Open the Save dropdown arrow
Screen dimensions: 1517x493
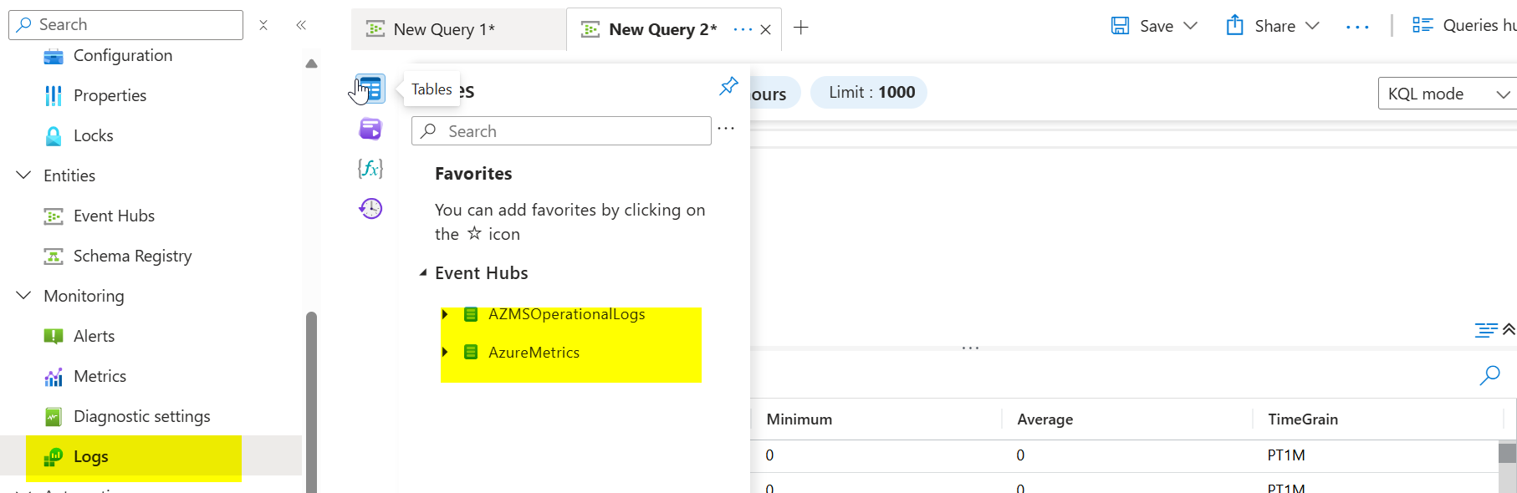(1191, 26)
